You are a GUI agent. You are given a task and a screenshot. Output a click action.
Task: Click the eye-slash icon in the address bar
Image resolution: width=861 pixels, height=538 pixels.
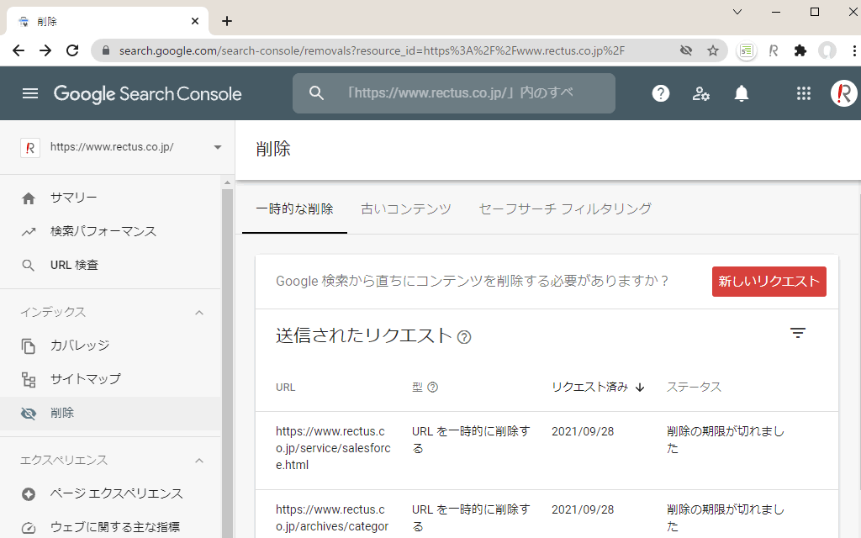(x=686, y=50)
